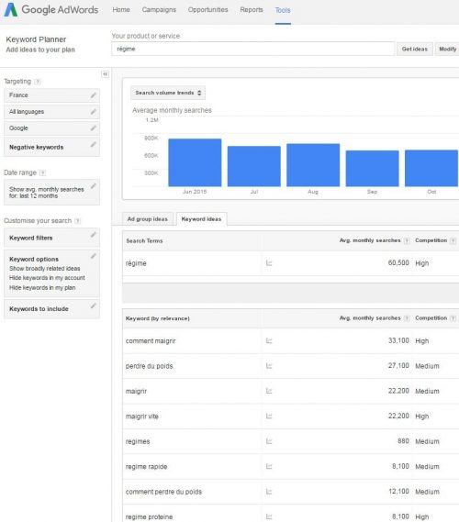This screenshot has height=522, width=459.
Task: Click 'Hide keywords in my plan' option
Action: click(x=42, y=288)
